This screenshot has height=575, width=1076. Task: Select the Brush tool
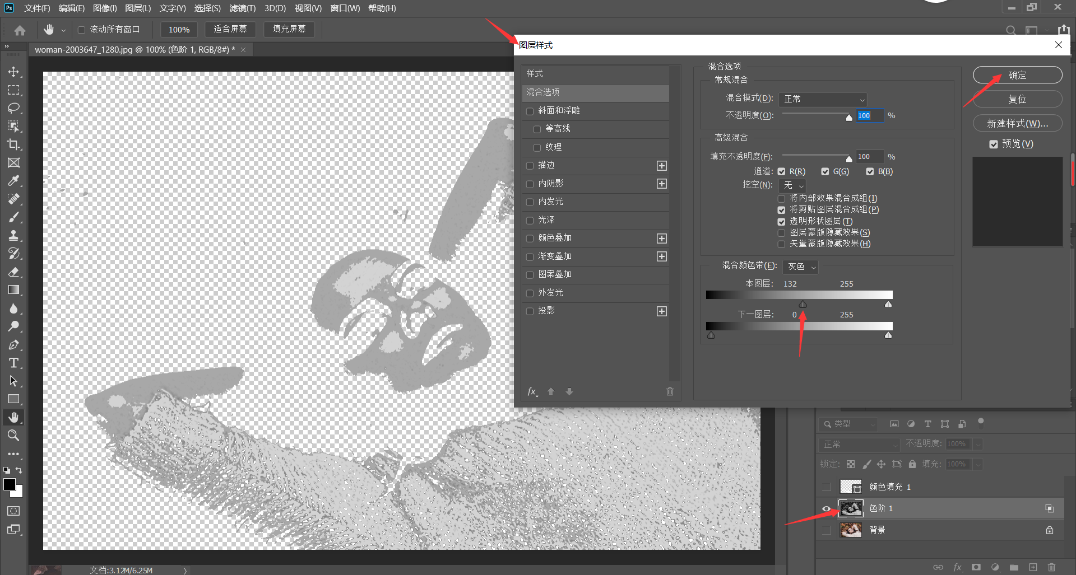point(13,217)
